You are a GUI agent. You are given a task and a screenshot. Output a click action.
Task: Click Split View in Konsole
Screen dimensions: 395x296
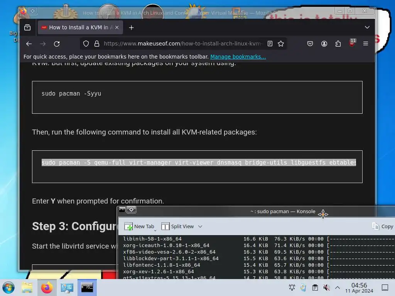(177, 227)
